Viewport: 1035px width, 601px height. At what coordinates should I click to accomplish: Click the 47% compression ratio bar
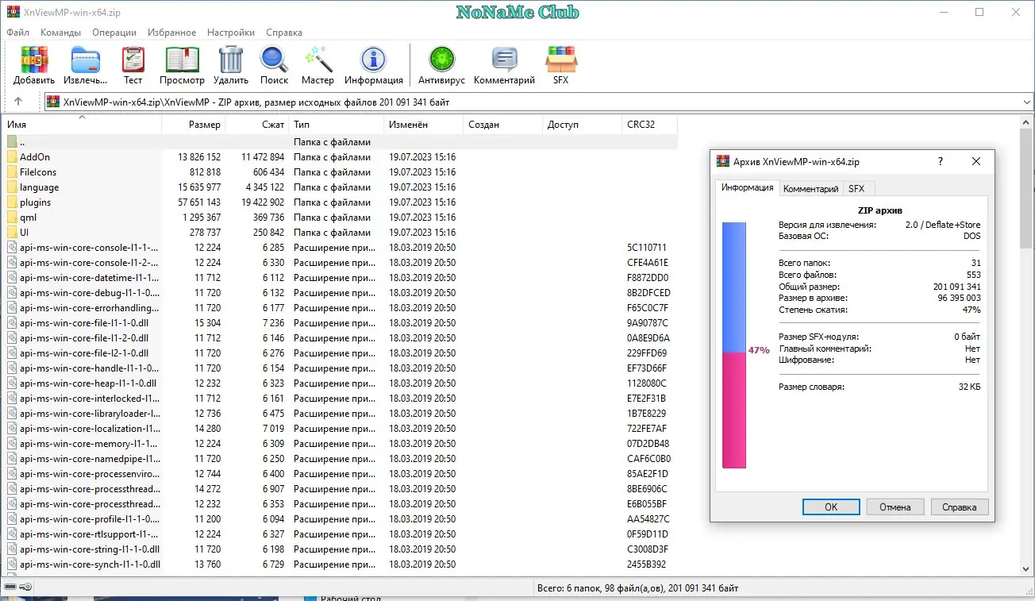pos(734,345)
